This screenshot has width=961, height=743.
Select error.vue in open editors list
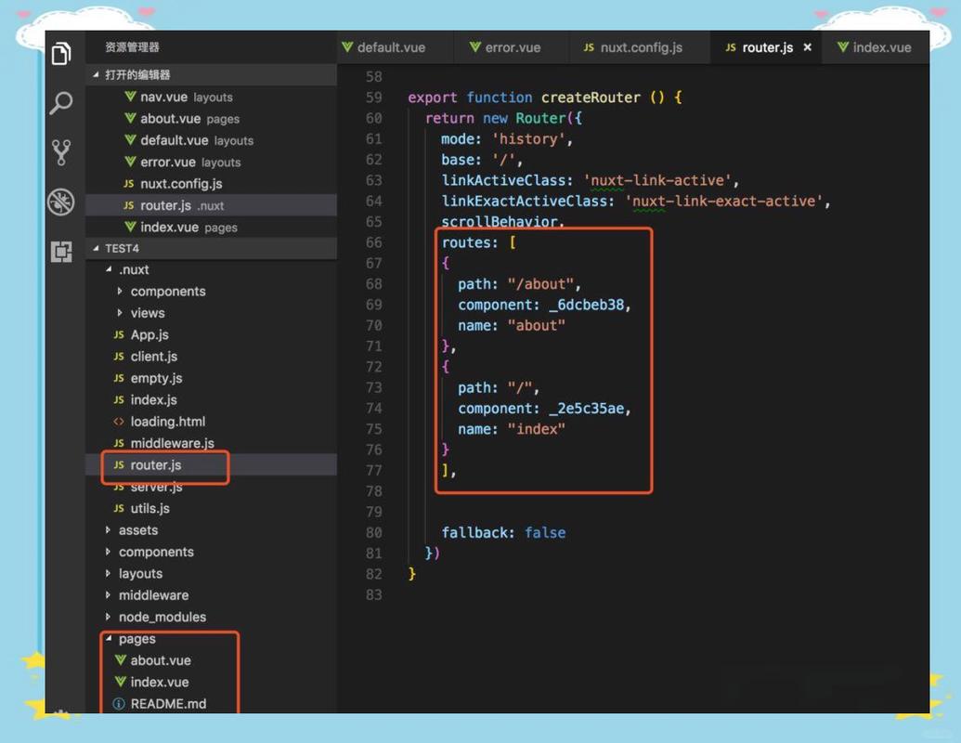[x=212, y=162]
